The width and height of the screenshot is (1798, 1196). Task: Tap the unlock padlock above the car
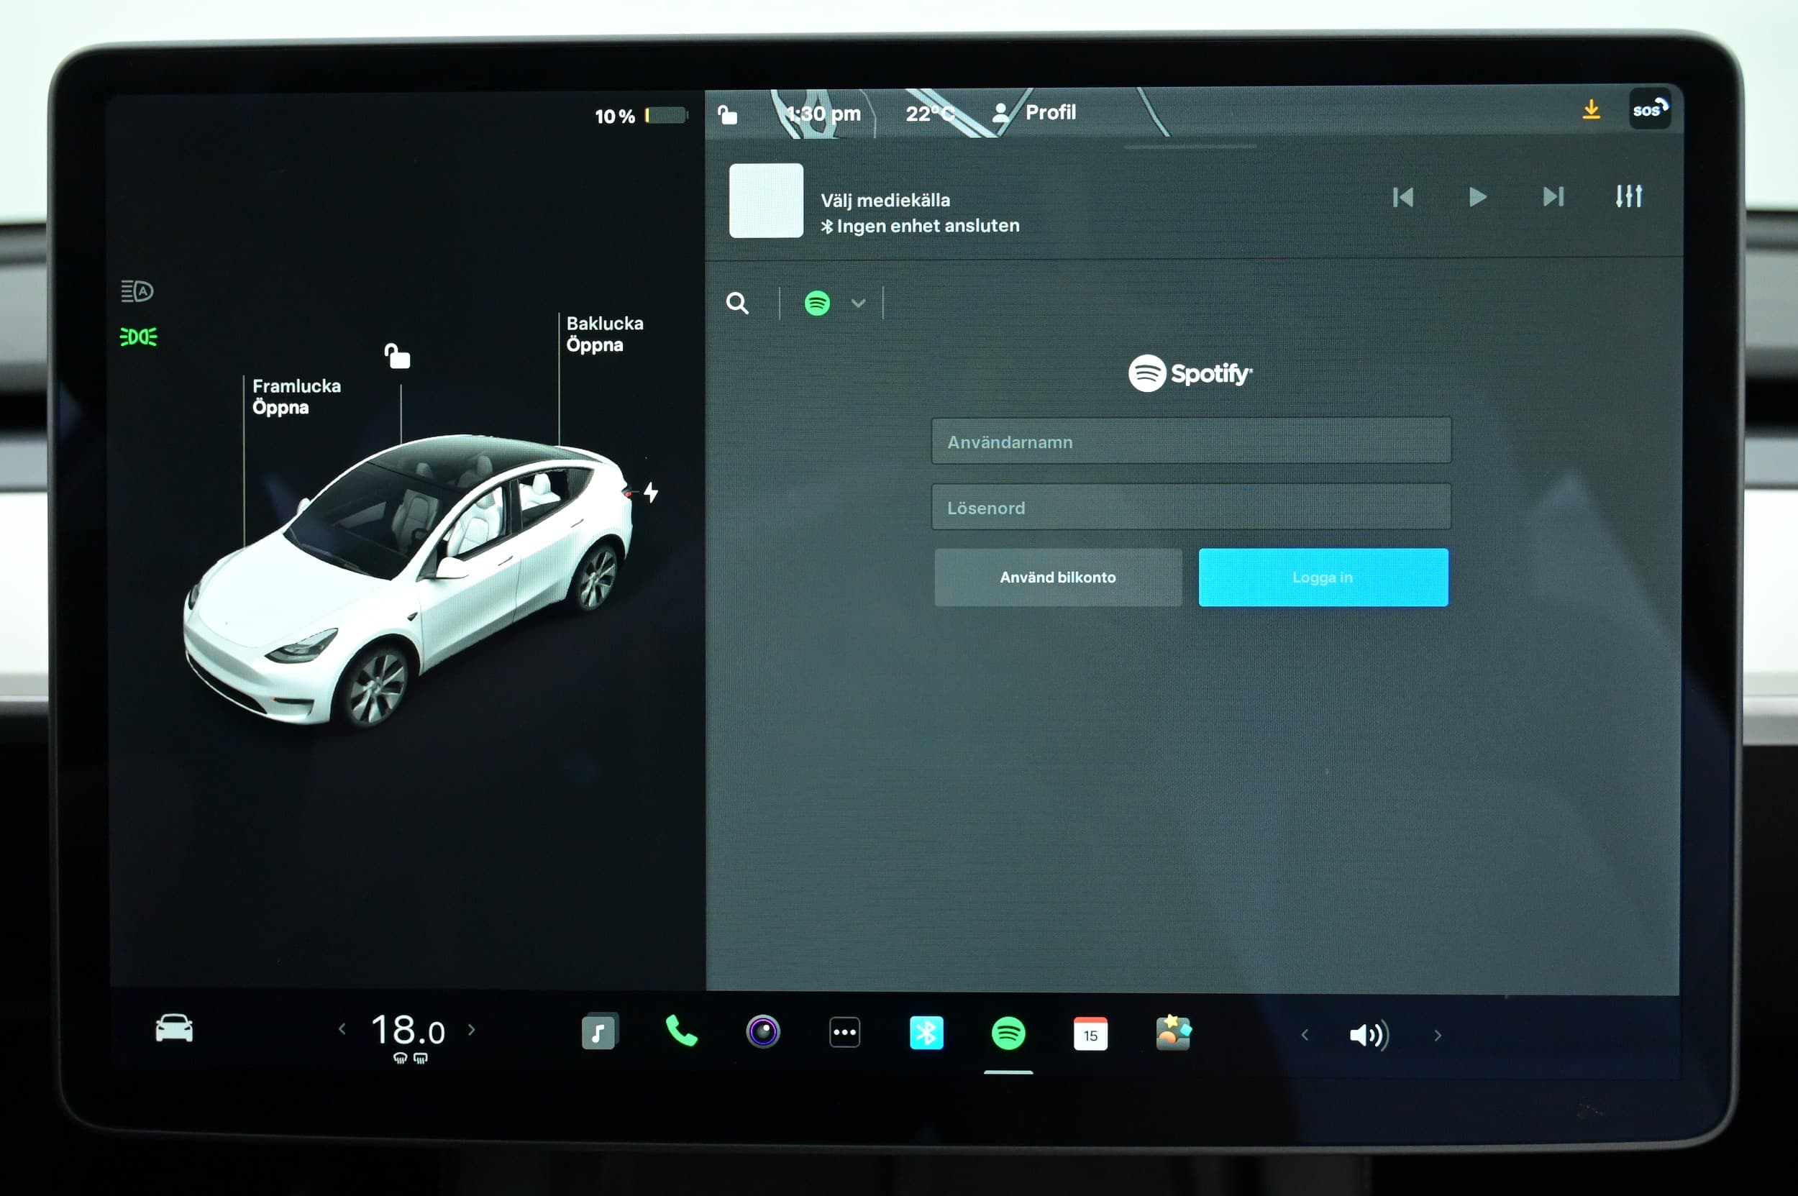397,356
